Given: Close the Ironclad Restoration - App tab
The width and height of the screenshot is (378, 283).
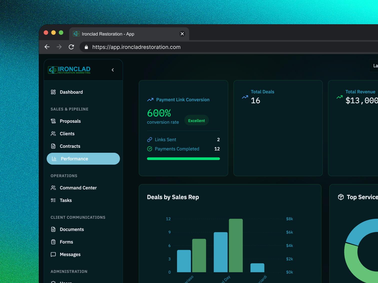Looking at the screenshot, I should click(182, 34).
